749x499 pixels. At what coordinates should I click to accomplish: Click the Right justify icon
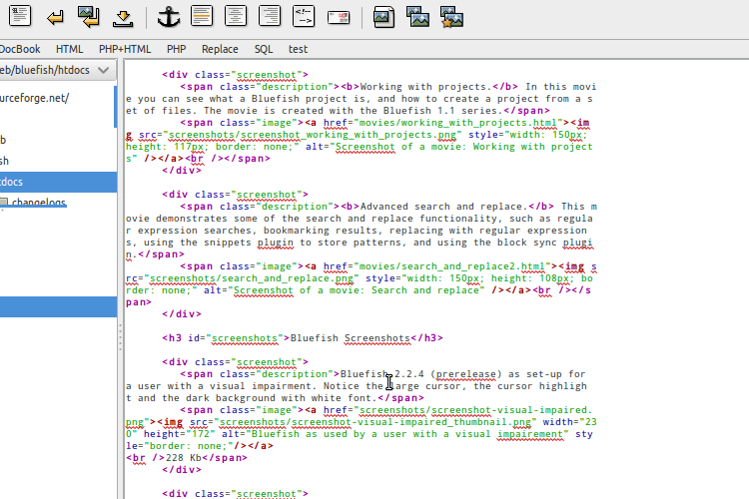(x=269, y=15)
